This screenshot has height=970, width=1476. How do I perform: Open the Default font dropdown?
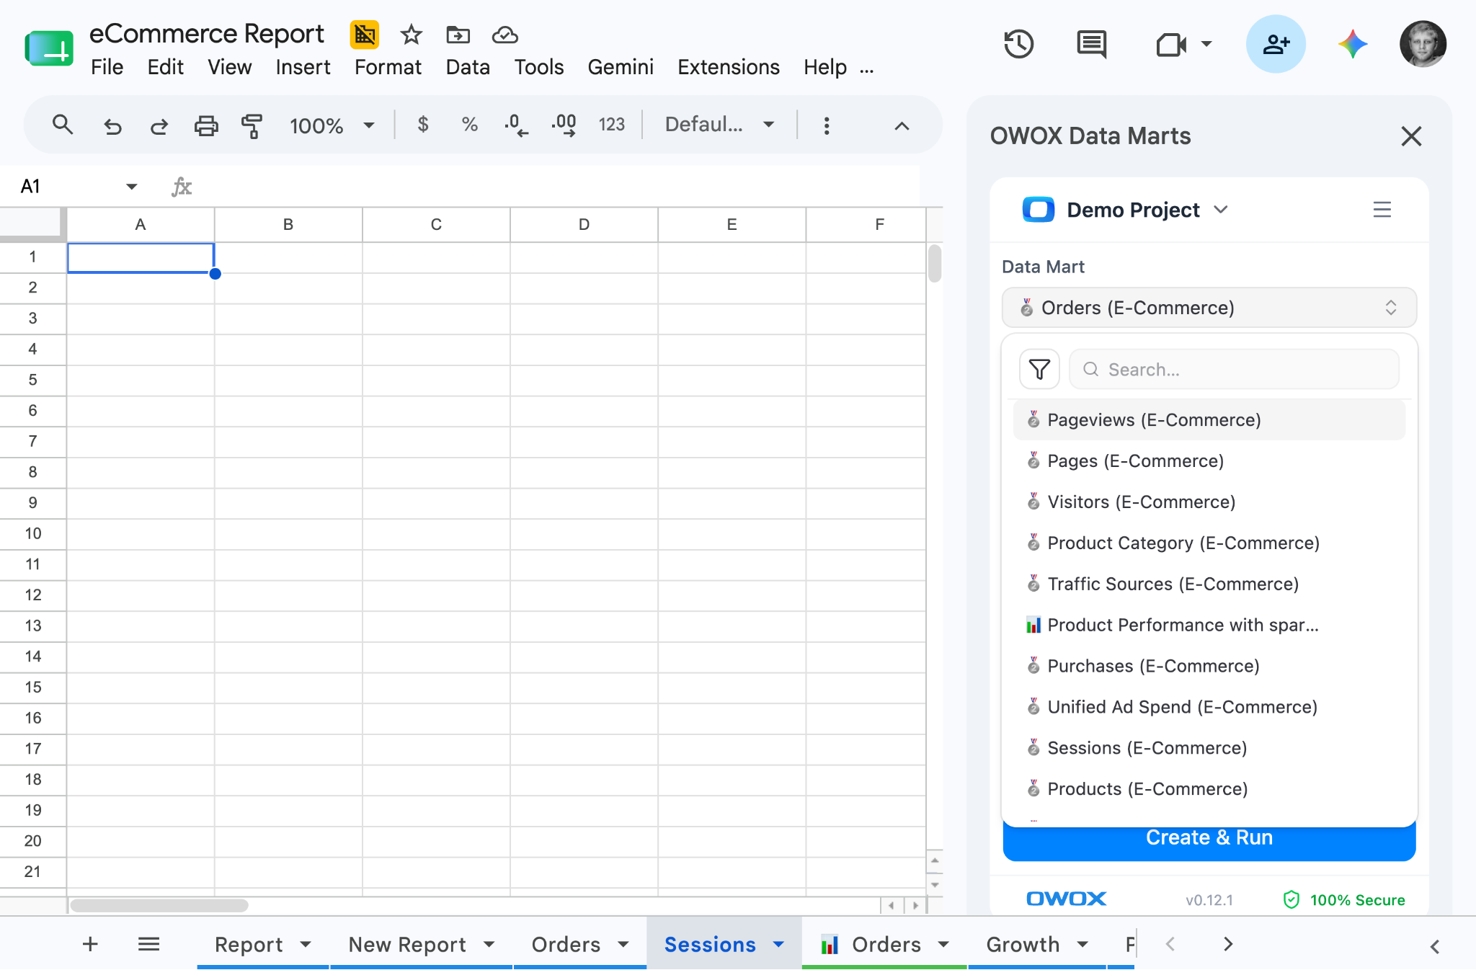[x=719, y=125]
